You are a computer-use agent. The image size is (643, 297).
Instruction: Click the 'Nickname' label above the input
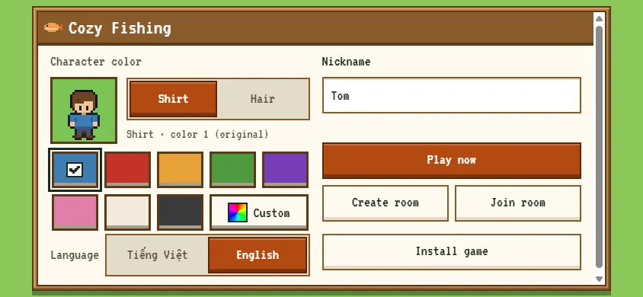pos(346,62)
